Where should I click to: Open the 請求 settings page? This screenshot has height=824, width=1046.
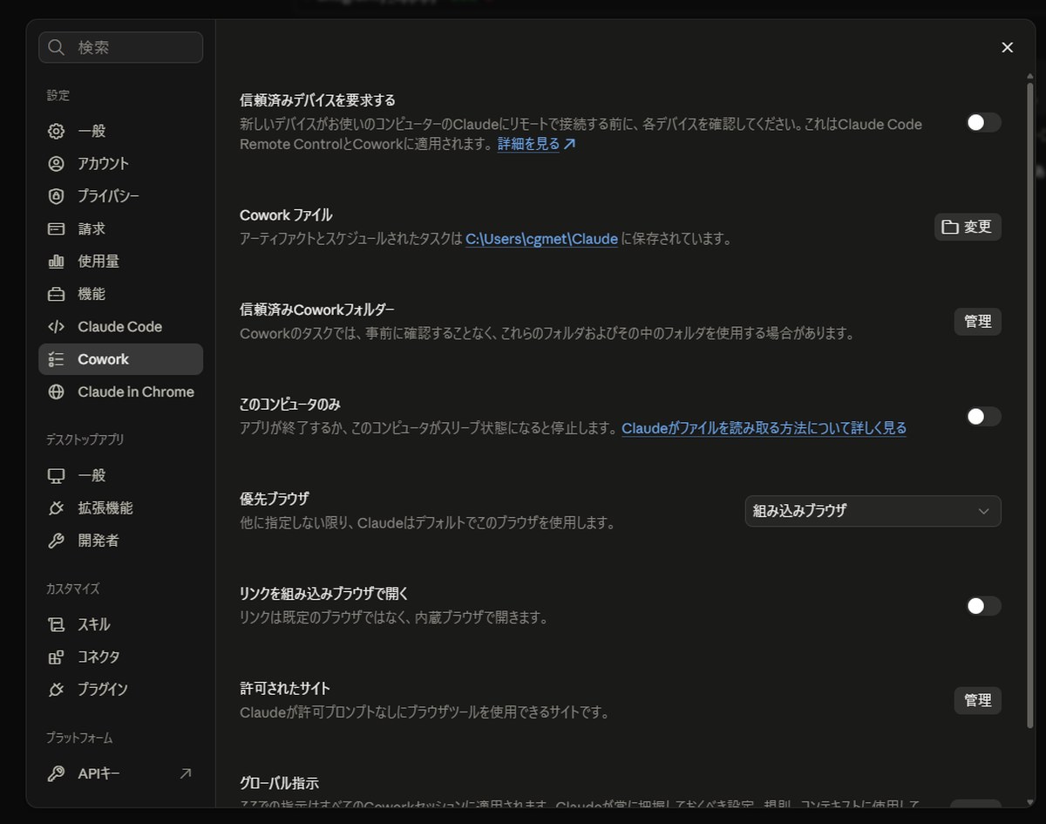click(120, 228)
